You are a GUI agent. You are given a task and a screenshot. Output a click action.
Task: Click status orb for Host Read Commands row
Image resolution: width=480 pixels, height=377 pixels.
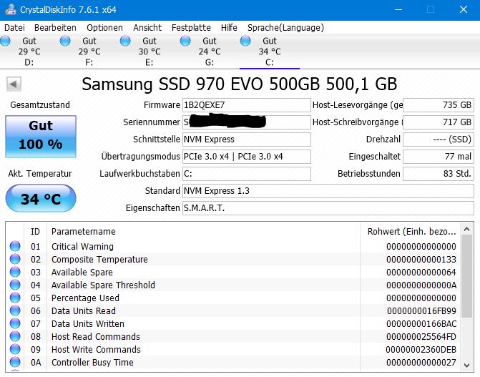coord(15,336)
